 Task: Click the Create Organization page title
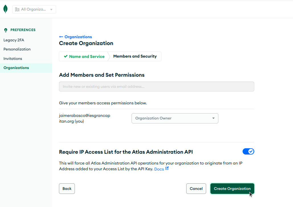pyautogui.click(x=86, y=43)
